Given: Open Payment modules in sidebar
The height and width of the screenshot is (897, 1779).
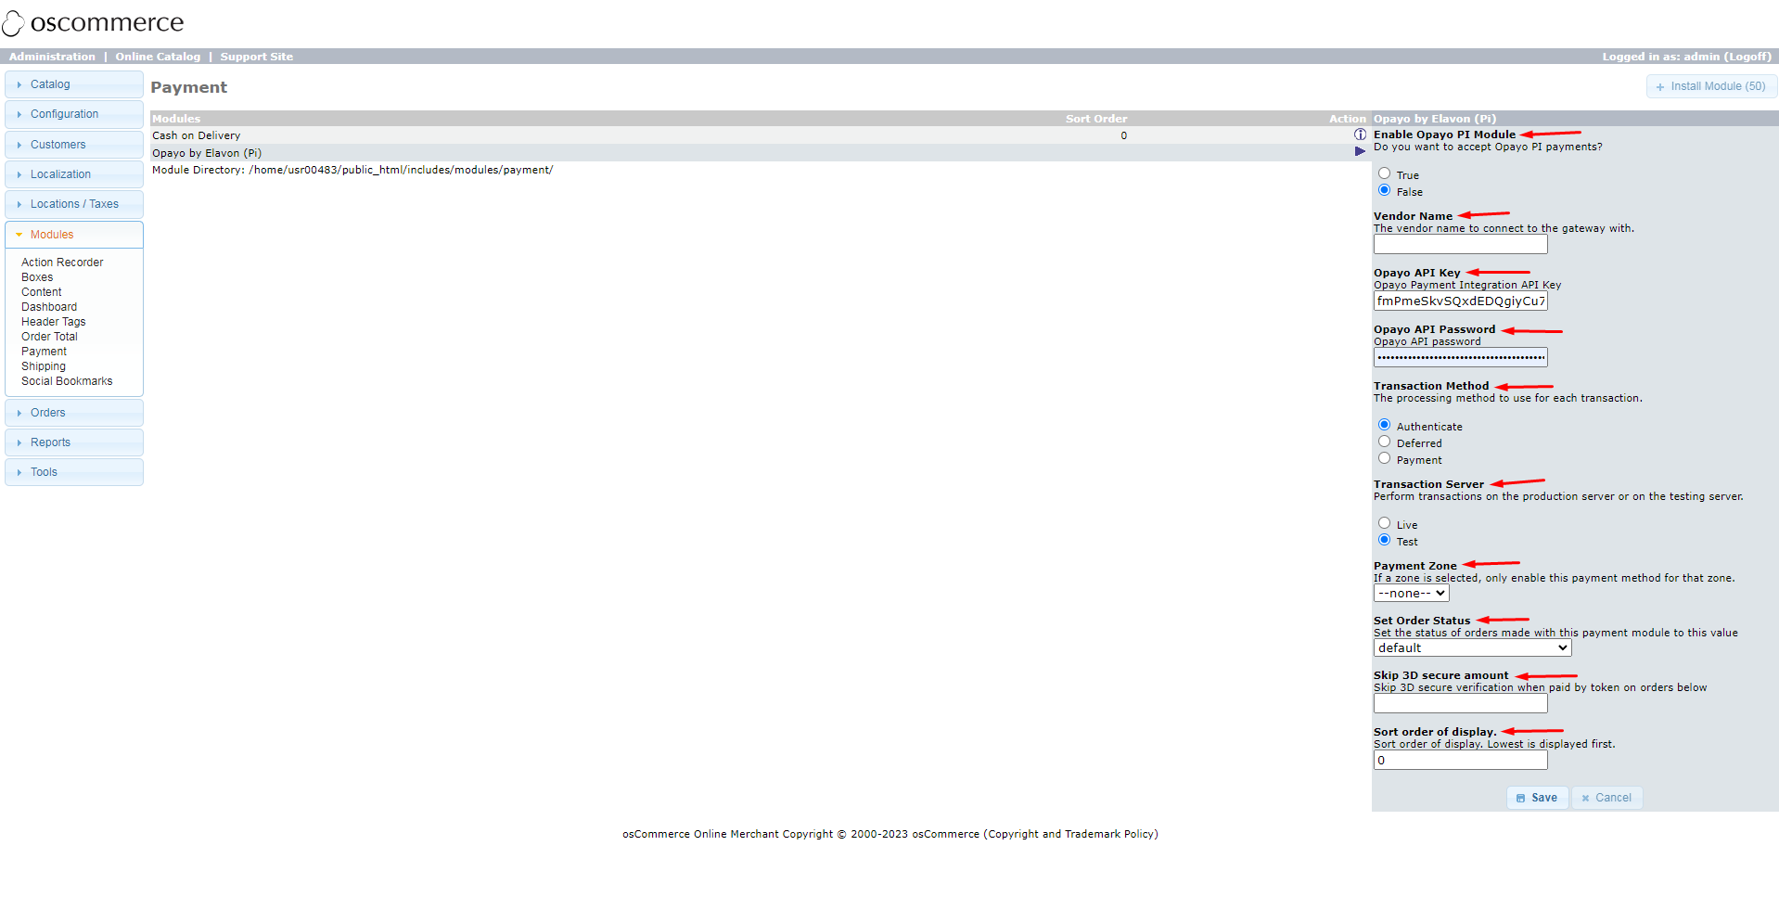Looking at the screenshot, I should pos(45,352).
